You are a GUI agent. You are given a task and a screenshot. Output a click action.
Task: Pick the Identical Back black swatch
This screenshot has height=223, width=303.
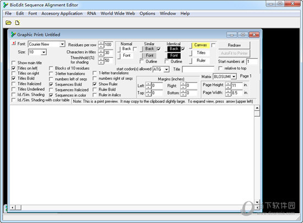click(x=174, y=49)
